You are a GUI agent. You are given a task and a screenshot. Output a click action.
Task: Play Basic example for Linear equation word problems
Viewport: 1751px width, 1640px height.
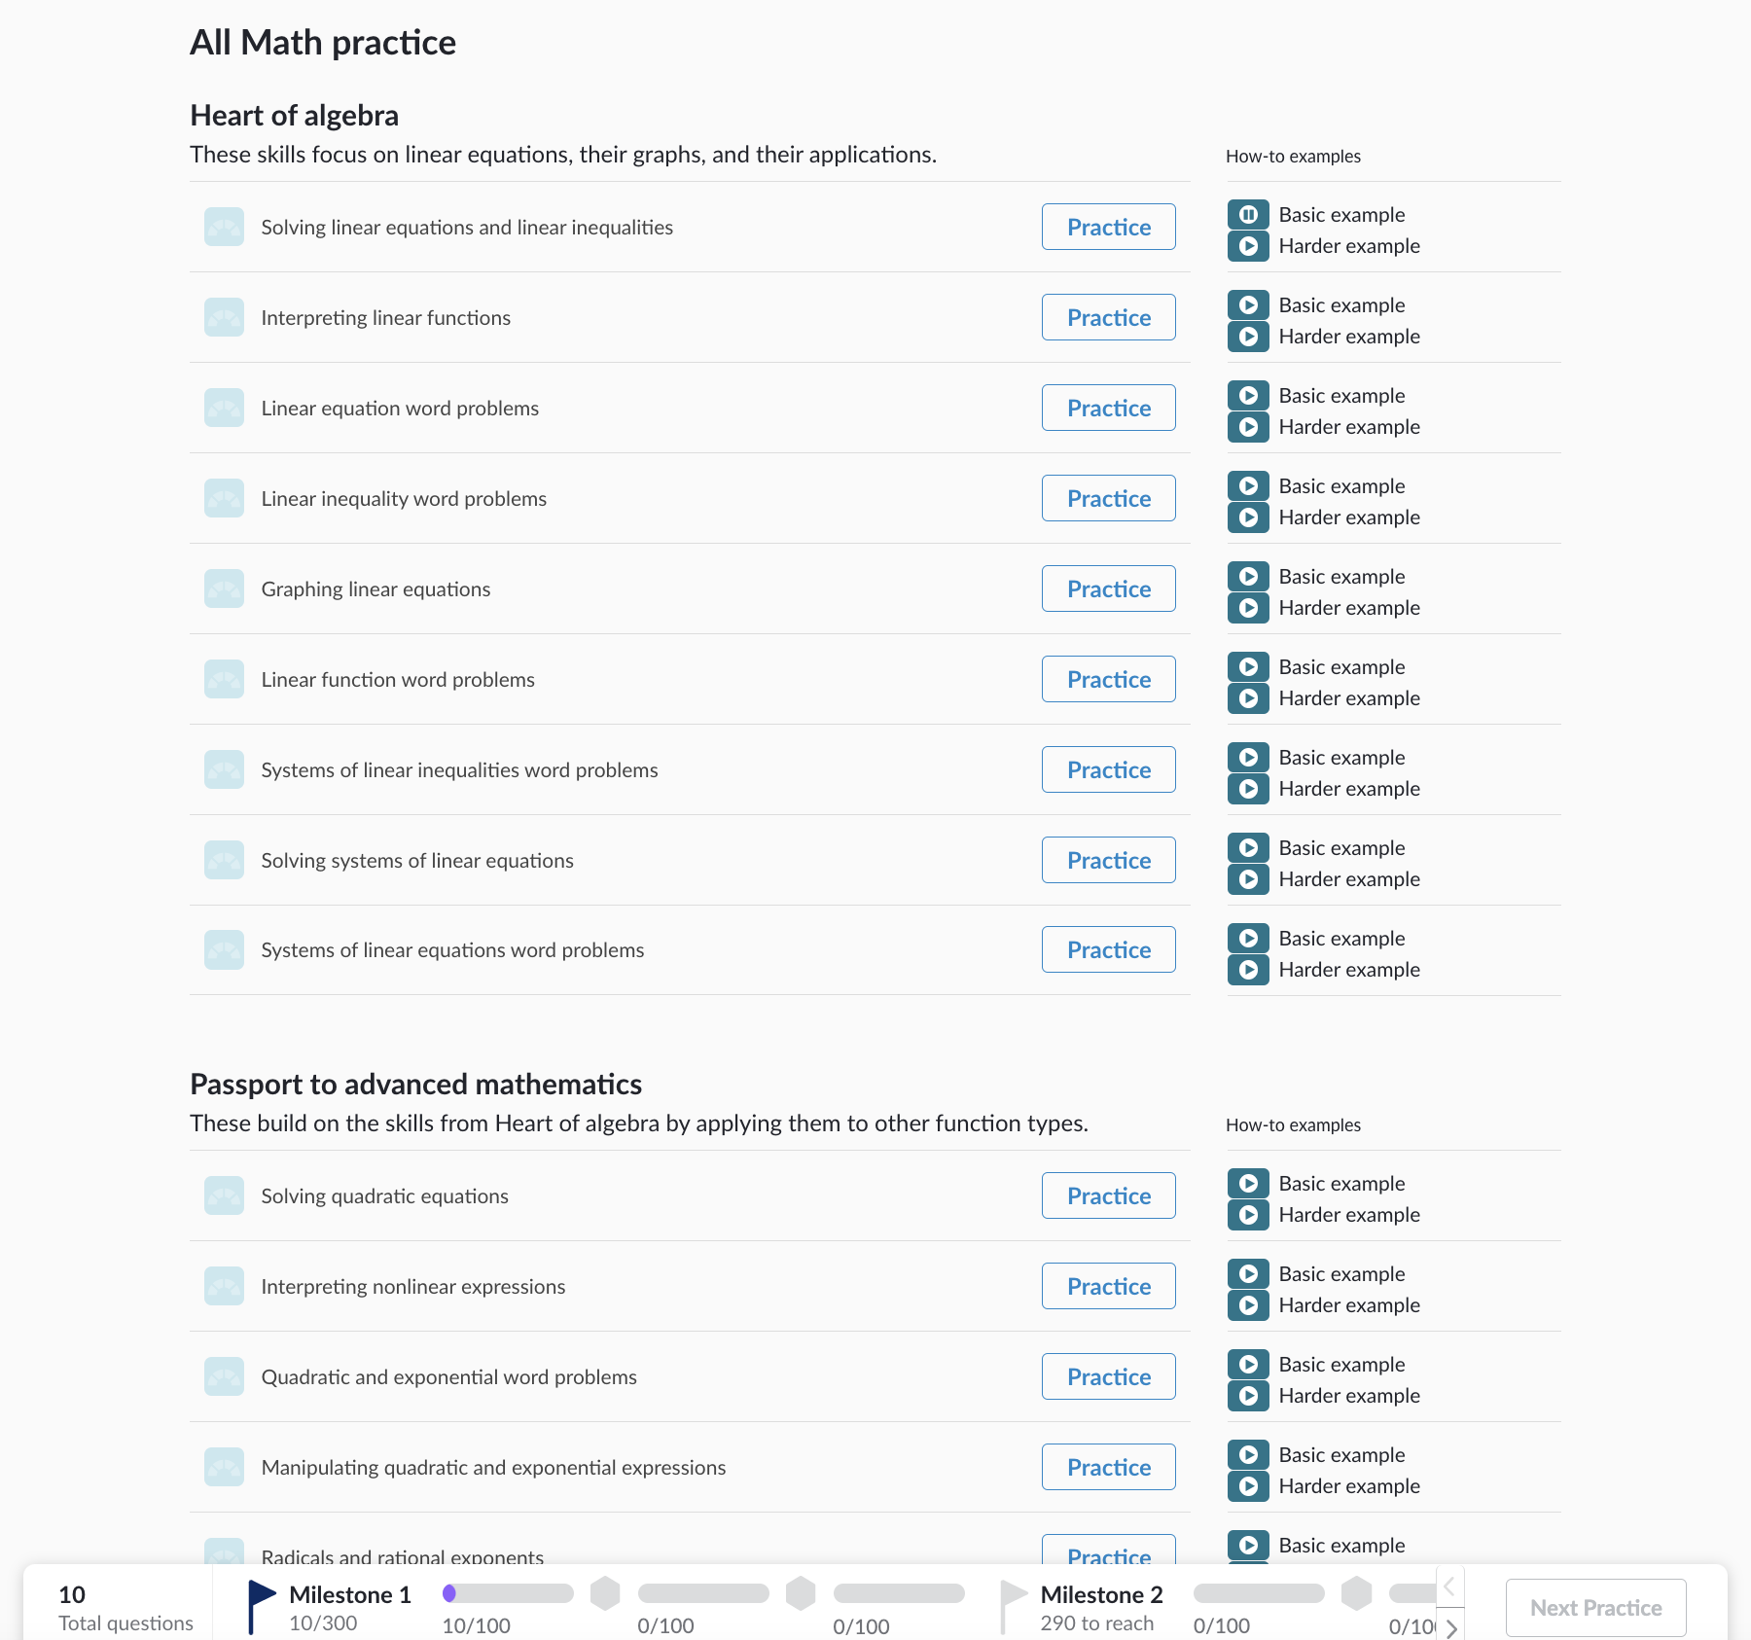pos(1248,396)
